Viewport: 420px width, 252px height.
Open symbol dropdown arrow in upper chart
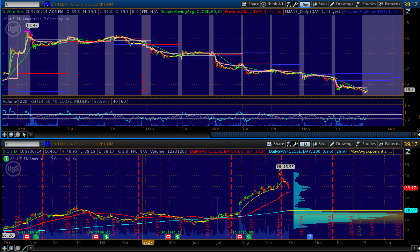tap(42, 4)
